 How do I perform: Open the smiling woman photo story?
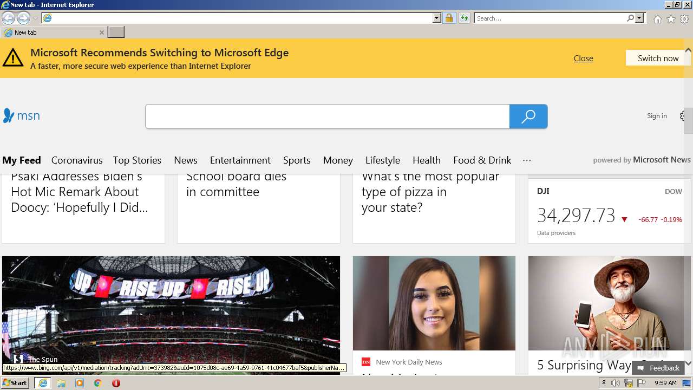(x=434, y=303)
